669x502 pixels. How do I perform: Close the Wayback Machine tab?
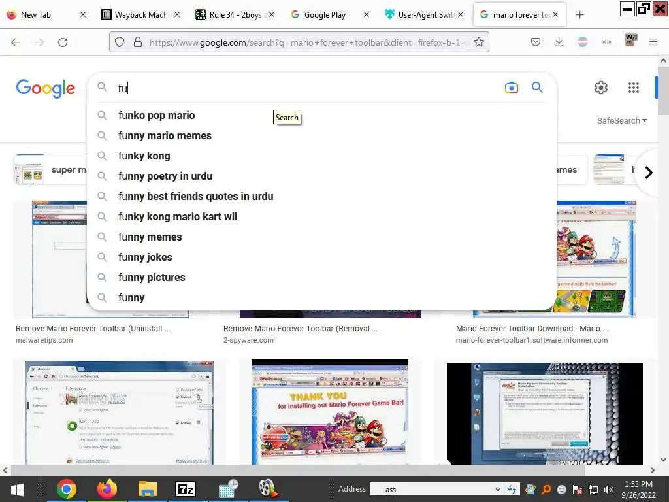pyautogui.click(x=177, y=14)
